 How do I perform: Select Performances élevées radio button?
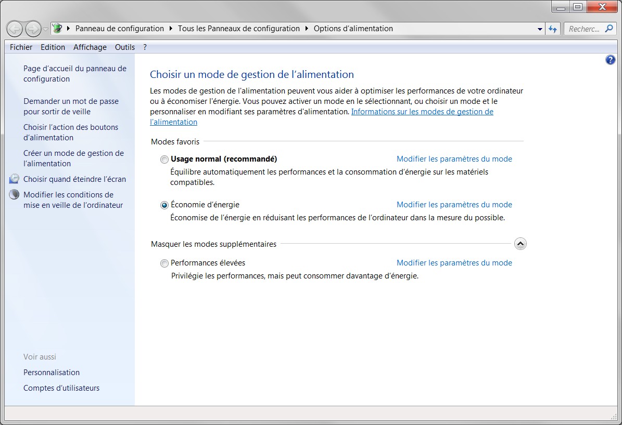(x=164, y=263)
